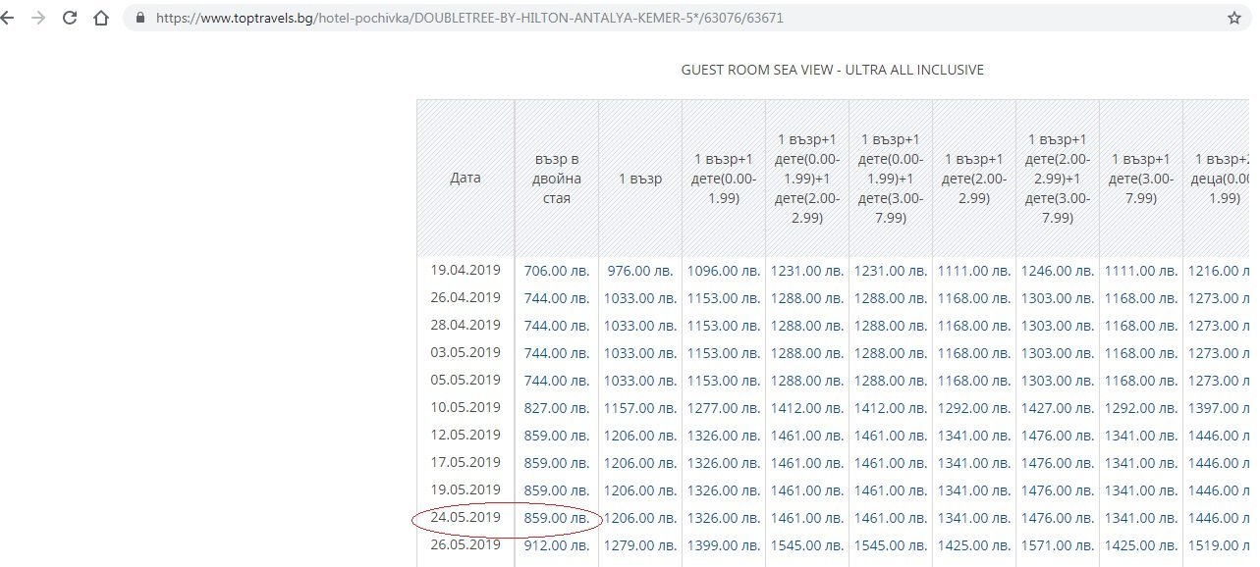Go to the browser home page
1260x567 pixels.
(x=100, y=18)
